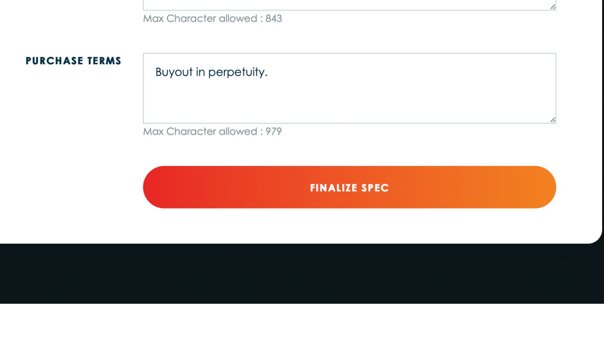Click the bottom edge of the upper textarea
Screen dimensions: 604x340
[349, 9]
